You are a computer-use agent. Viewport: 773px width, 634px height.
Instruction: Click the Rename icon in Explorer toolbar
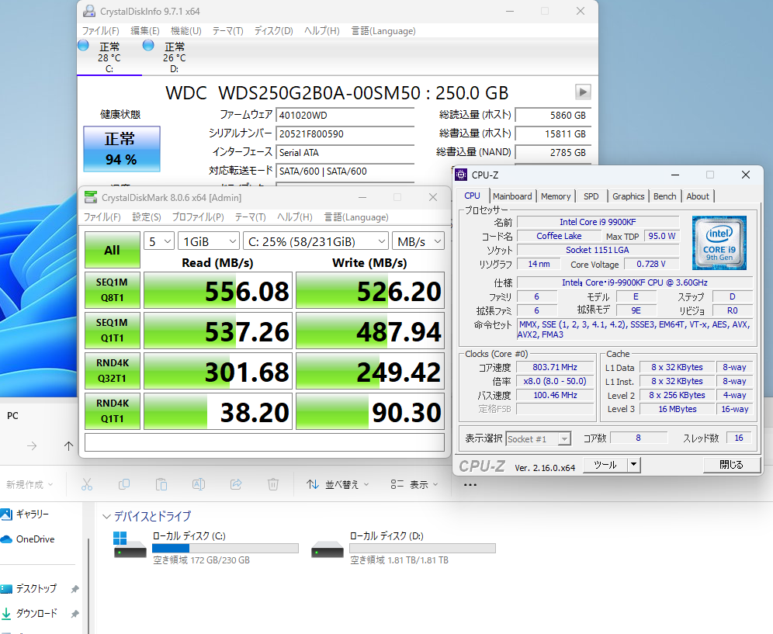(199, 484)
